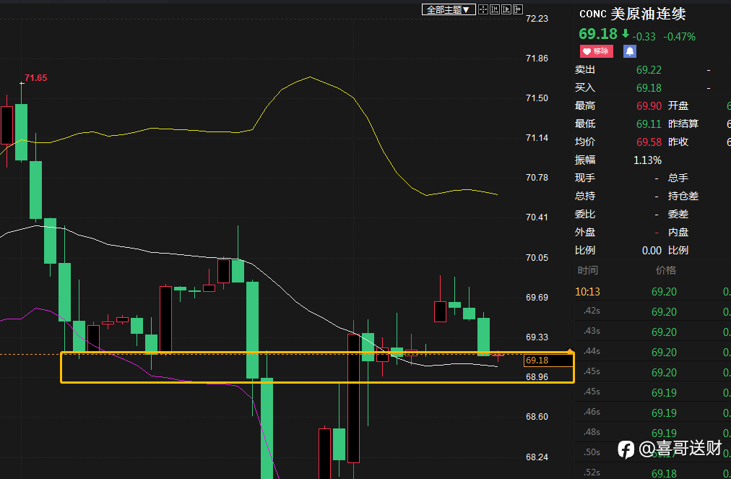Click the 委比 label

[x=585, y=214]
